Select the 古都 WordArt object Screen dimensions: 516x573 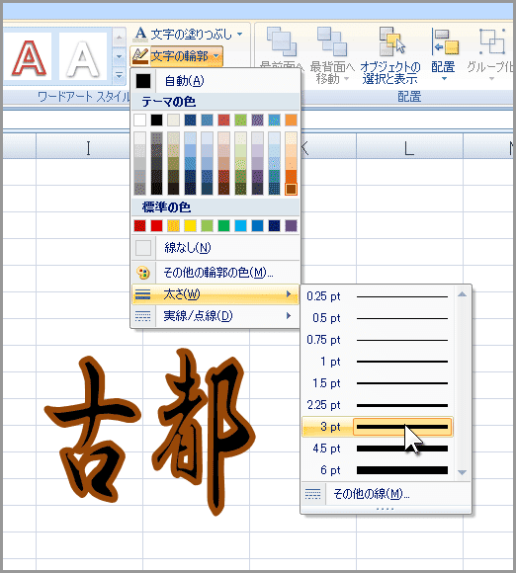click(x=150, y=431)
